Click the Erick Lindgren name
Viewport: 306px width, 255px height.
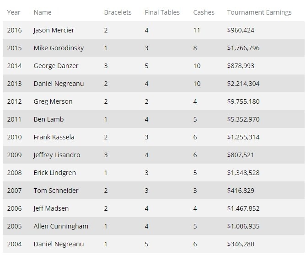(x=54, y=173)
